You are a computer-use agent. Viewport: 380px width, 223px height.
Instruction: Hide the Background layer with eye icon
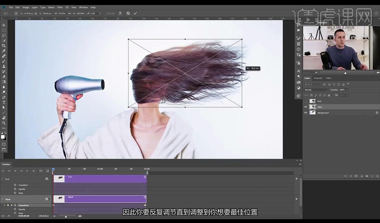coord(306,113)
